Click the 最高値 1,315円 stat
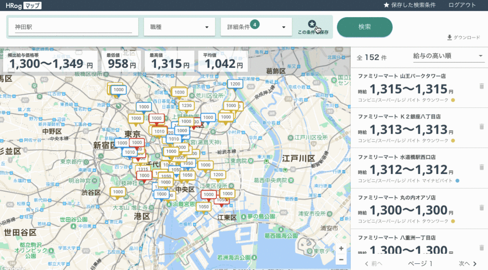This screenshot has width=488, height=270. click(170, 61)
